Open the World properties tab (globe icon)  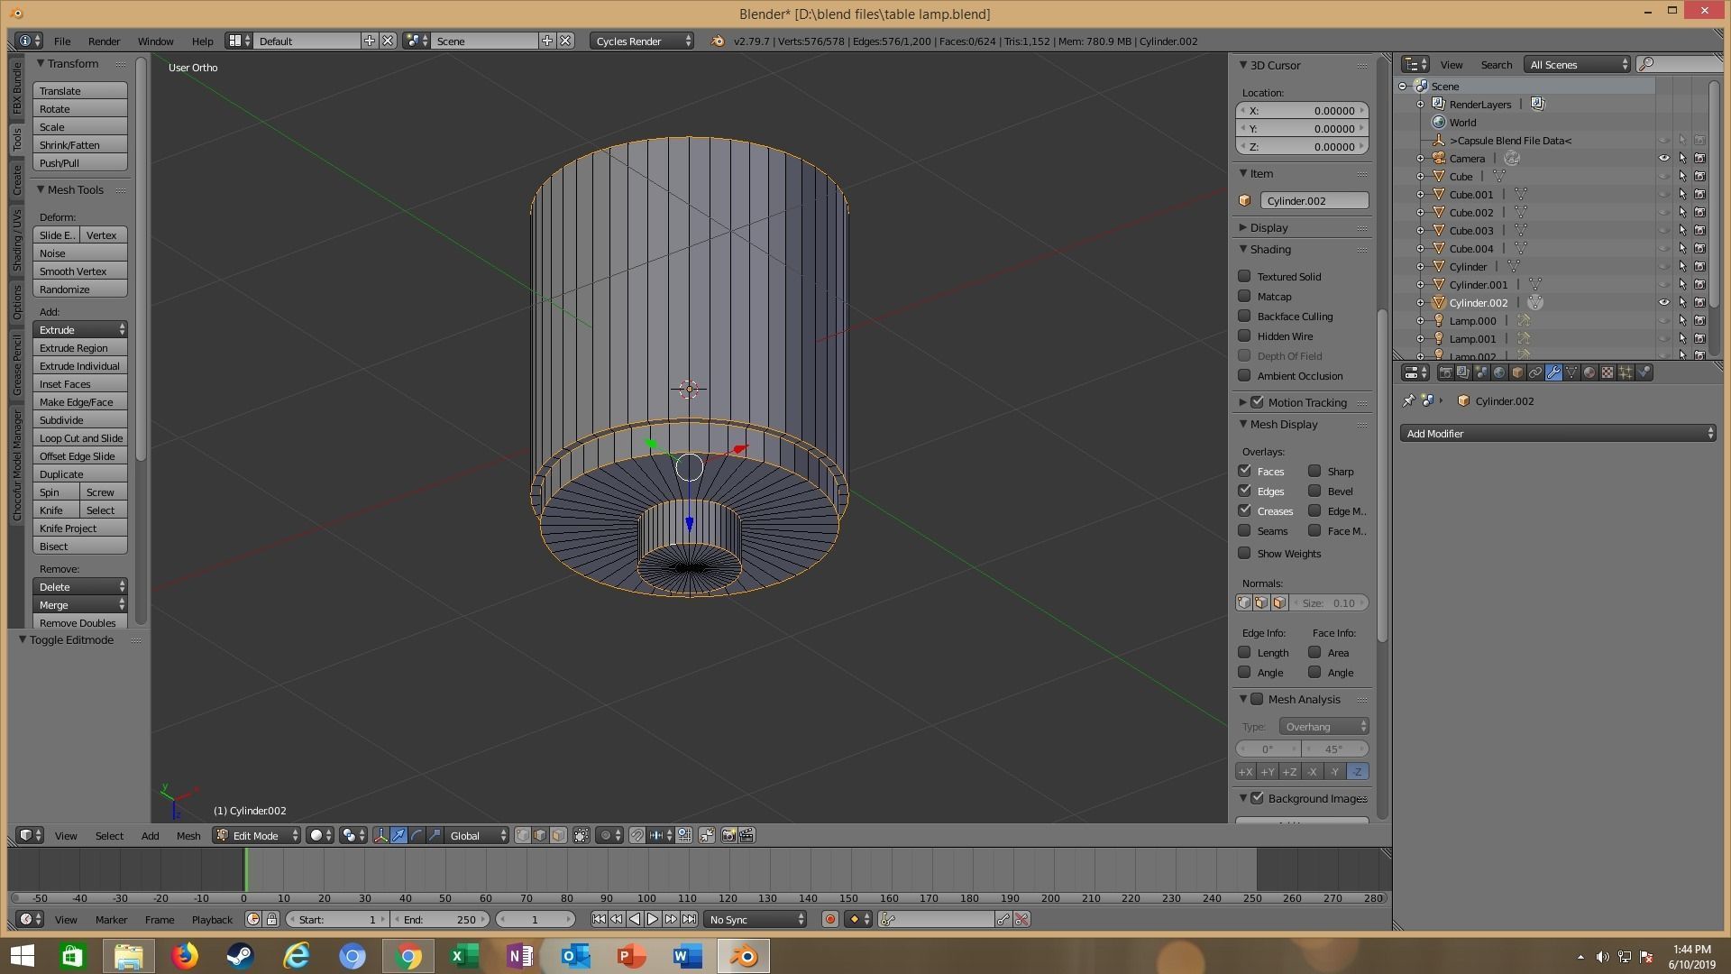pos(1499,372)
